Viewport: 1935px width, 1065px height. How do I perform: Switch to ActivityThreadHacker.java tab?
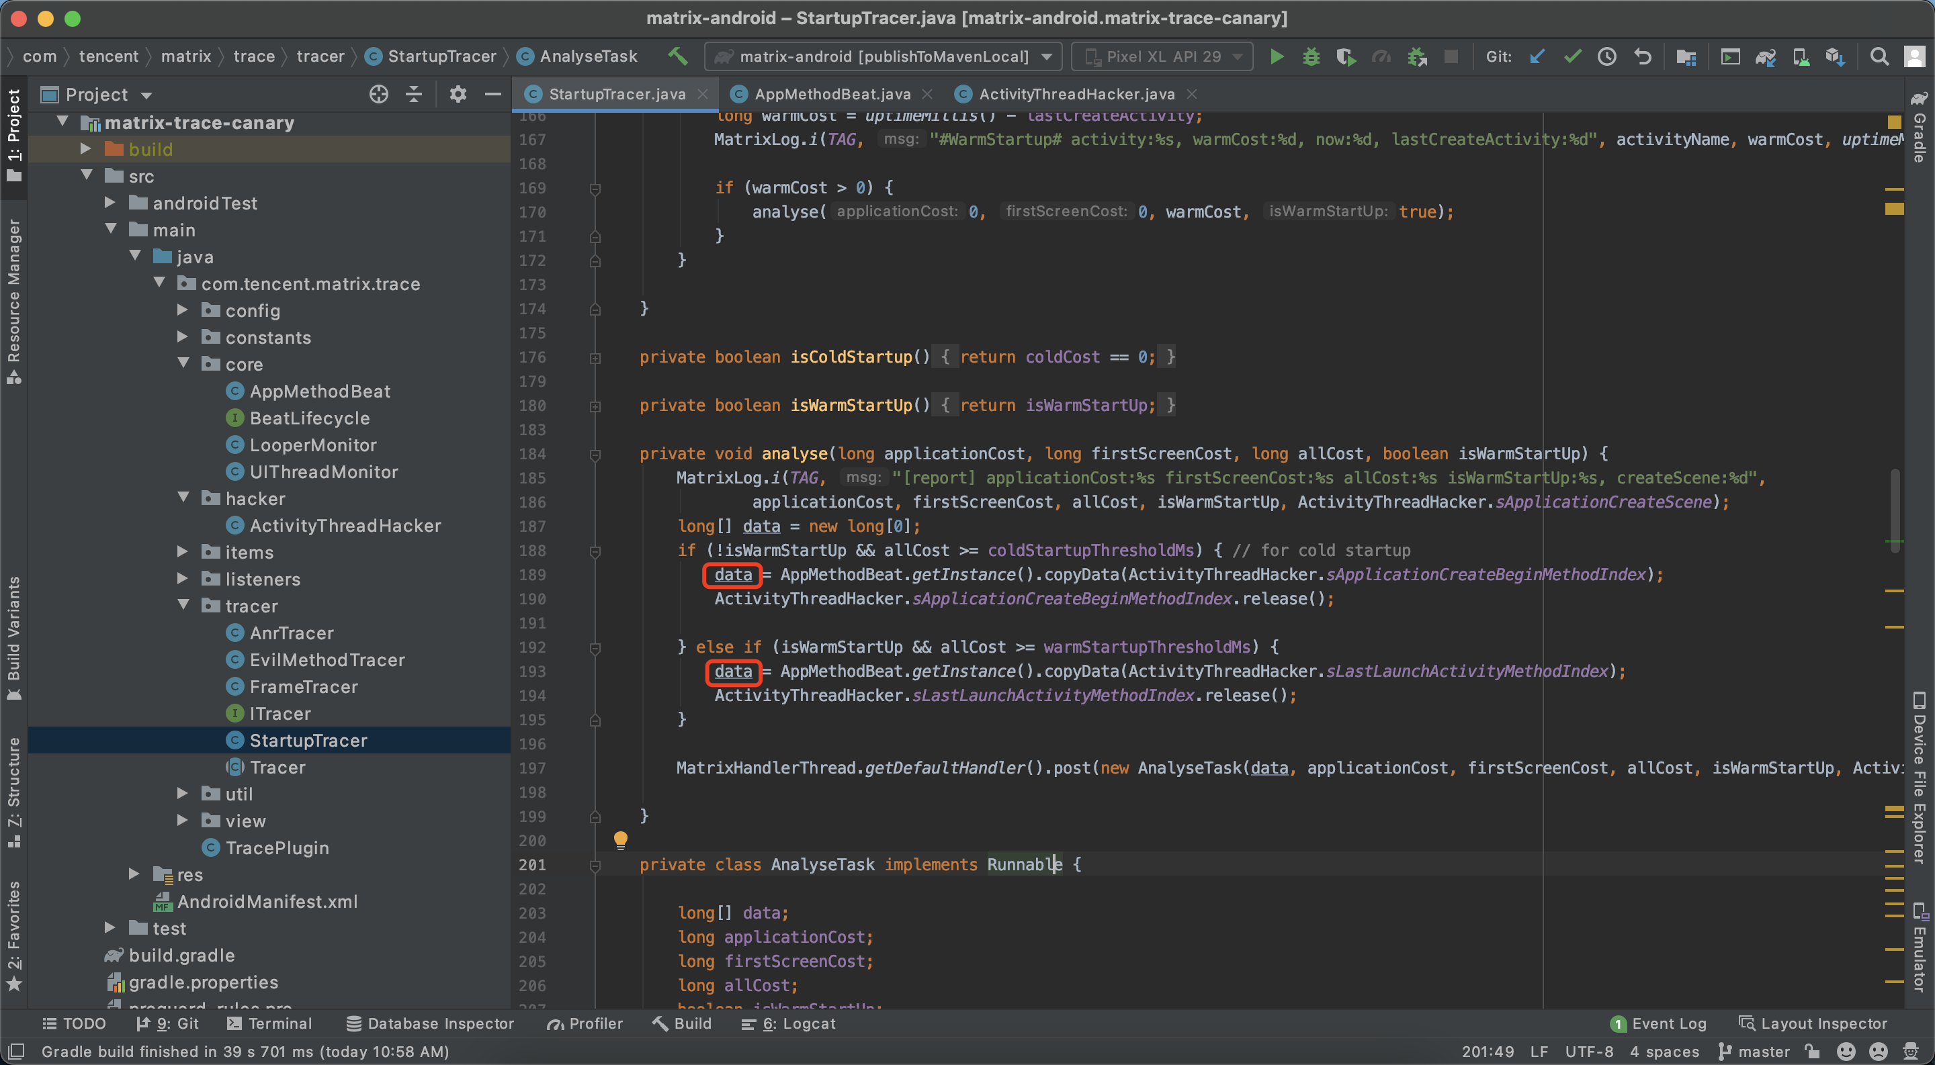[x=1076, y=94]
